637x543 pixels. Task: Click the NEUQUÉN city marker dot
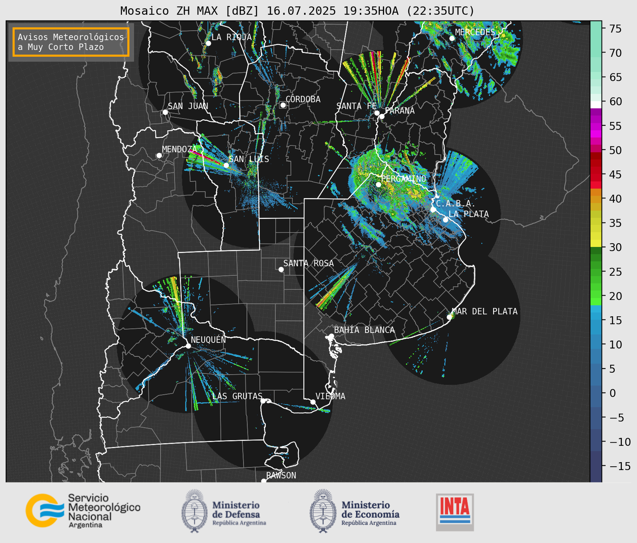(x=188, y=346)
